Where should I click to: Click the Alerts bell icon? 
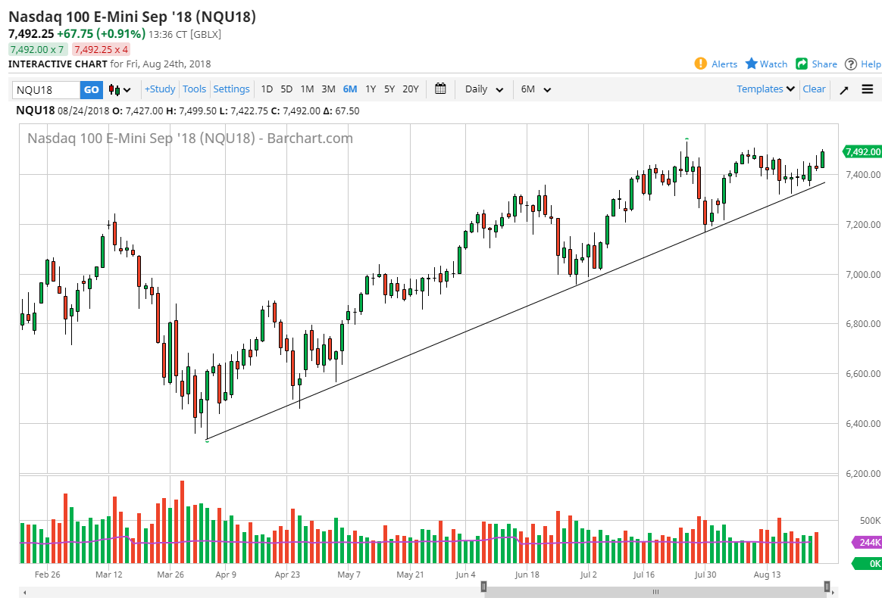click(701, 64)
